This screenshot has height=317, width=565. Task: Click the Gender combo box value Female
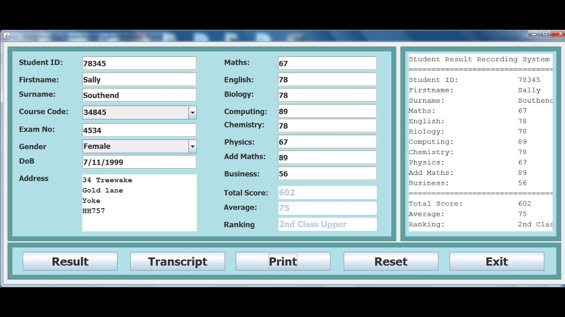pos(136,146)
